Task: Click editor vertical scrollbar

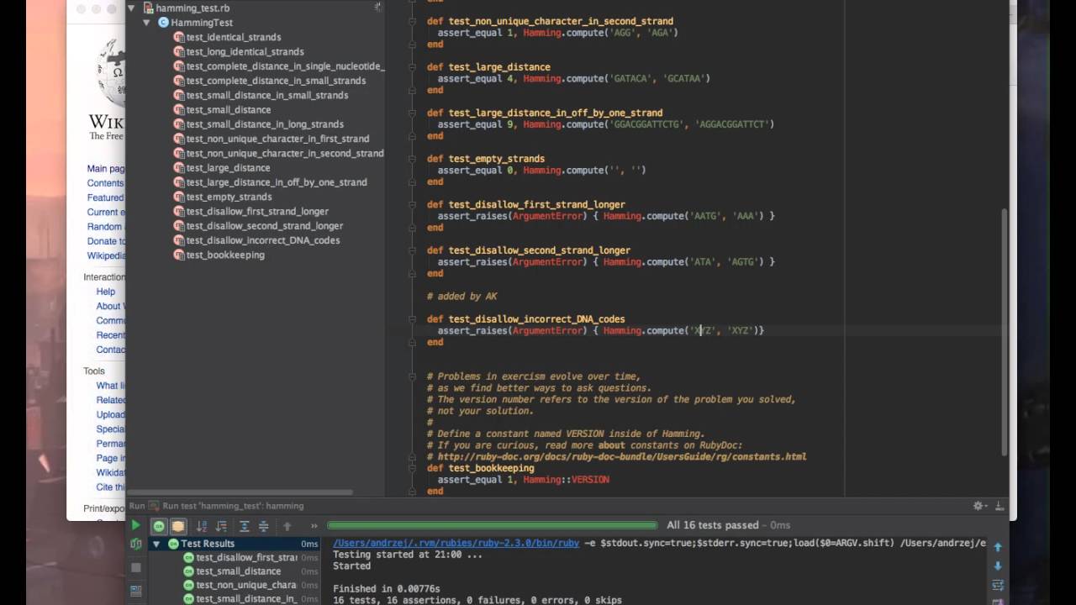Action: click(x=1005, y=332)
